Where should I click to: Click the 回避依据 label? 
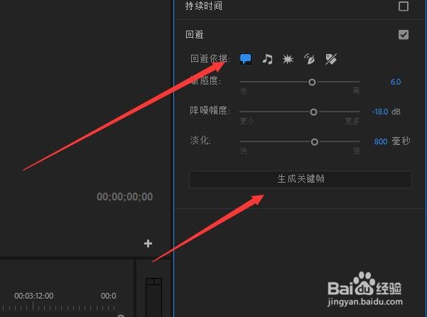[x=210, y=59]
